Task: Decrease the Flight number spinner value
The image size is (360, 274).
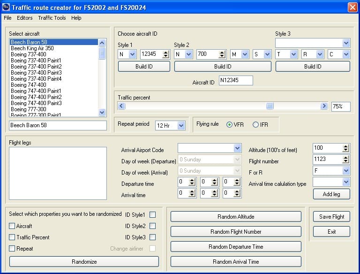Action: point(346,161)
